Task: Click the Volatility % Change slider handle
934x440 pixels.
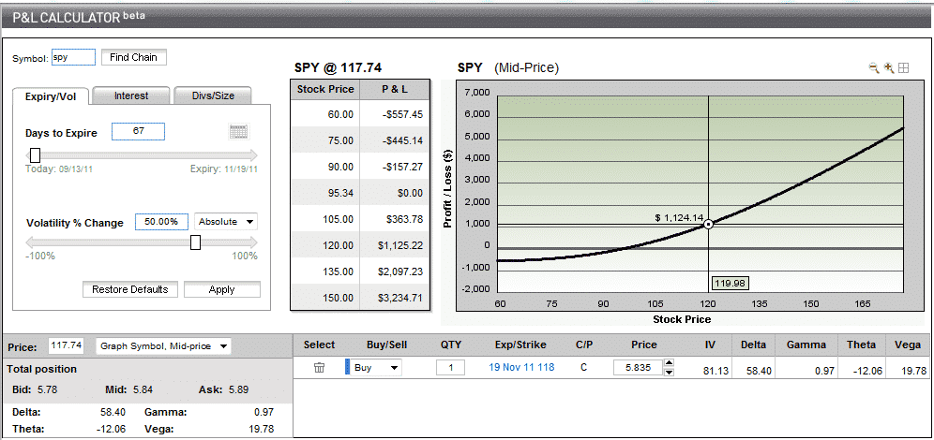Action: 195,242
